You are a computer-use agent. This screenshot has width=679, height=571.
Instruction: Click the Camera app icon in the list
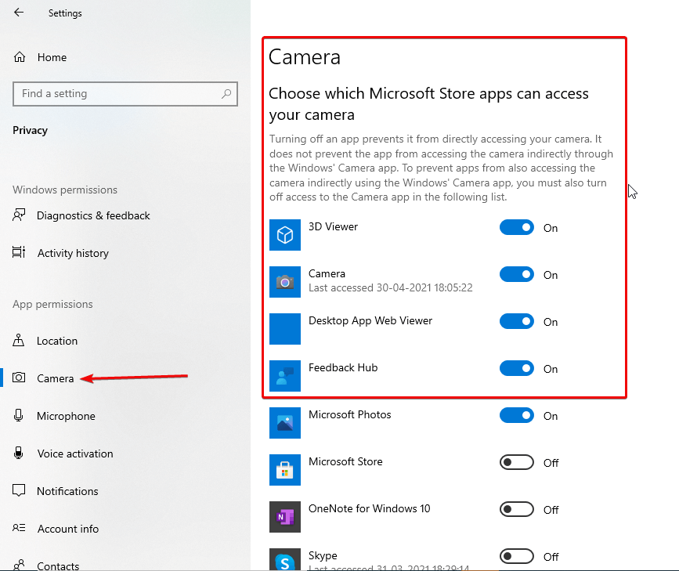coord(285,282)
